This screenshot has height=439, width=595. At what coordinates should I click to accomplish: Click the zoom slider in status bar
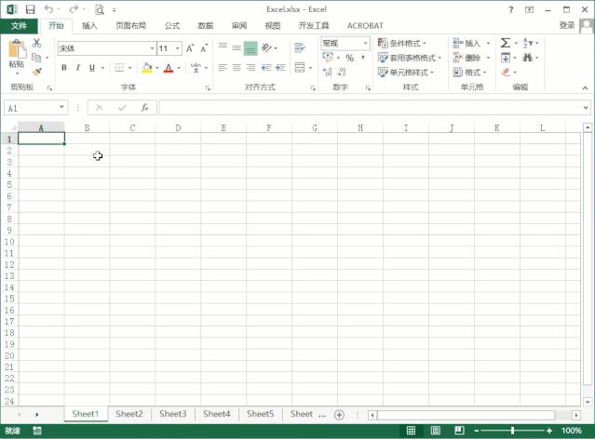coord(511,431)
